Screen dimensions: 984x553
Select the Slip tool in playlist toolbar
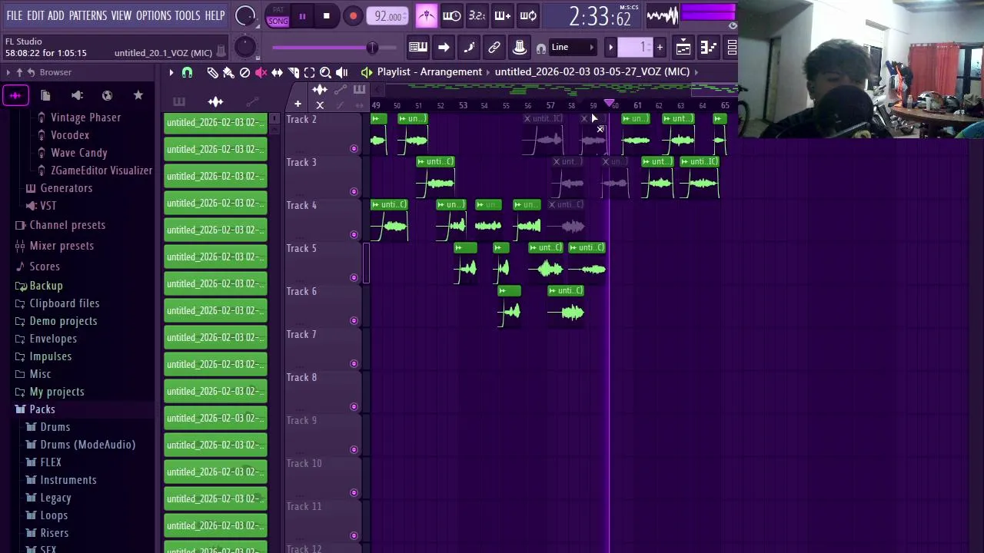pyautogui.click(x=277, y=72)
